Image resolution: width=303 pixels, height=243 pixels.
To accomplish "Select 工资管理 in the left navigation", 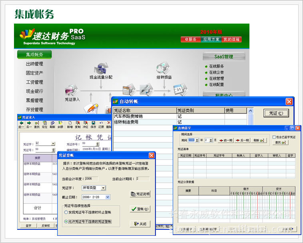I will [34, 82].
